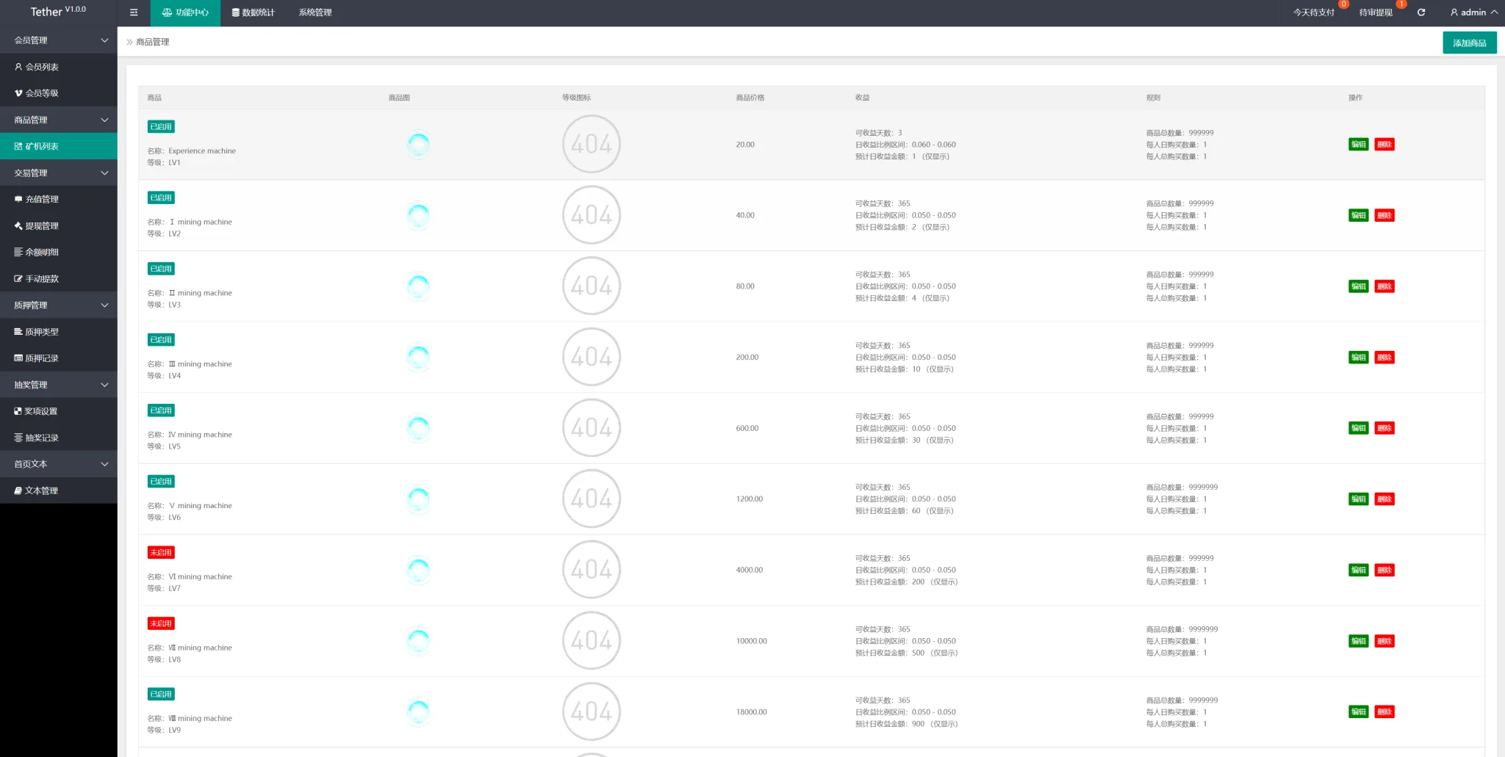Screen dimensions: 1505x757
Task: Open 手动提款 manual withdrawal page
Action: (42, 279)
